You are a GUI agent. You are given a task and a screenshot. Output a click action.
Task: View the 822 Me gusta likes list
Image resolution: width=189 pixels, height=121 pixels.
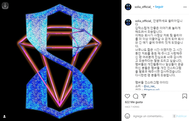134,102
